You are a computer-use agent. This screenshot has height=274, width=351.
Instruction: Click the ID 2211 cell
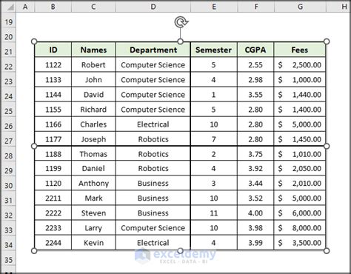pyautogui.click(x=53, y=198)
